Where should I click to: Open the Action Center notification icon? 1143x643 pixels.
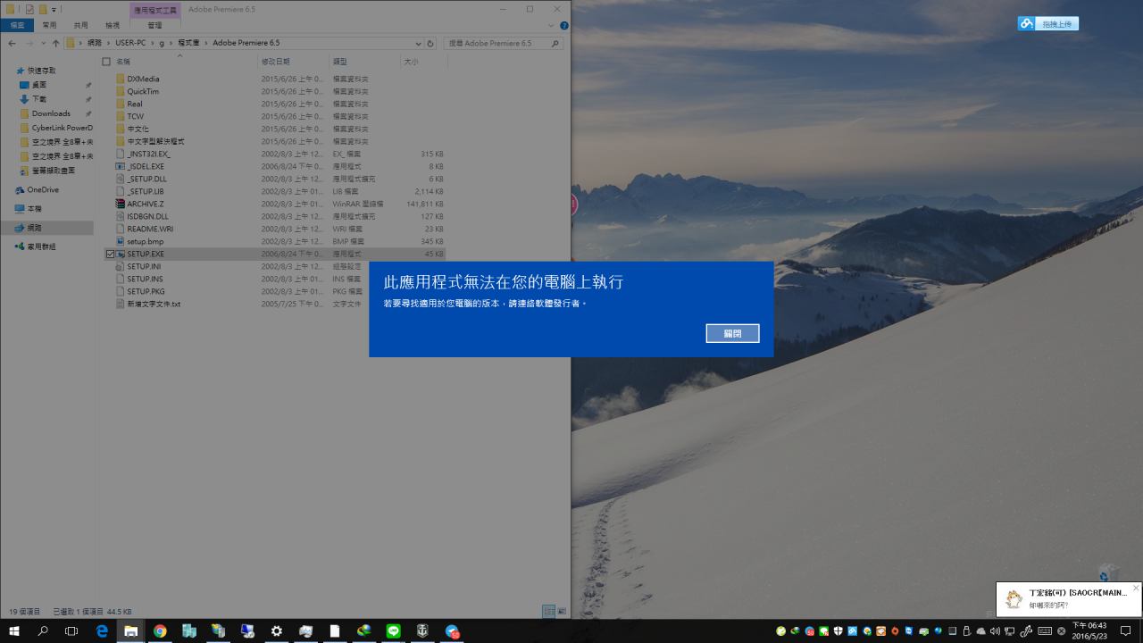[1125, 631]
